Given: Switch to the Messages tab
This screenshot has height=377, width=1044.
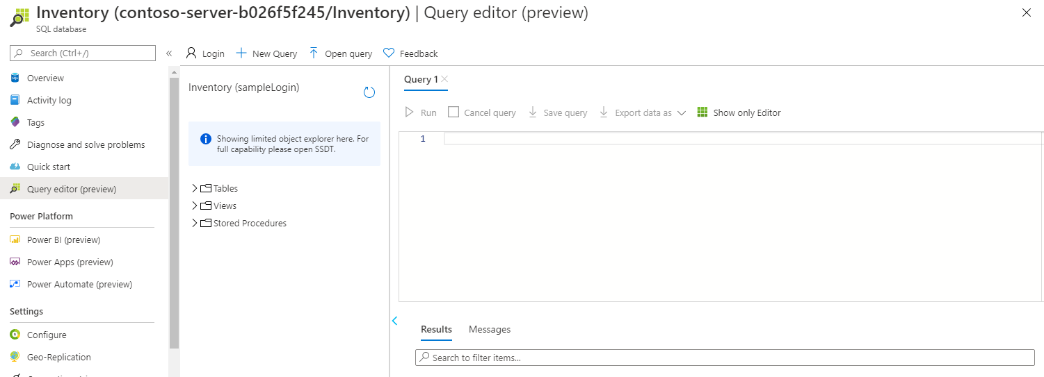Looking at the screenshot, I should tap(490, 329).
